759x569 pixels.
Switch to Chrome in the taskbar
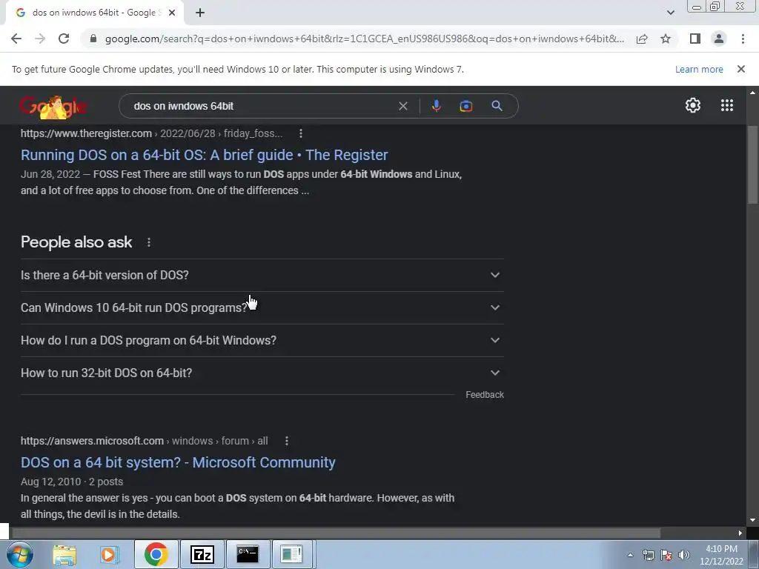(x=156, y=554)
